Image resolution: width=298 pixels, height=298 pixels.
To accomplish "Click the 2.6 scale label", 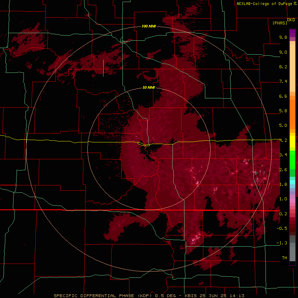I will point(283,170).
